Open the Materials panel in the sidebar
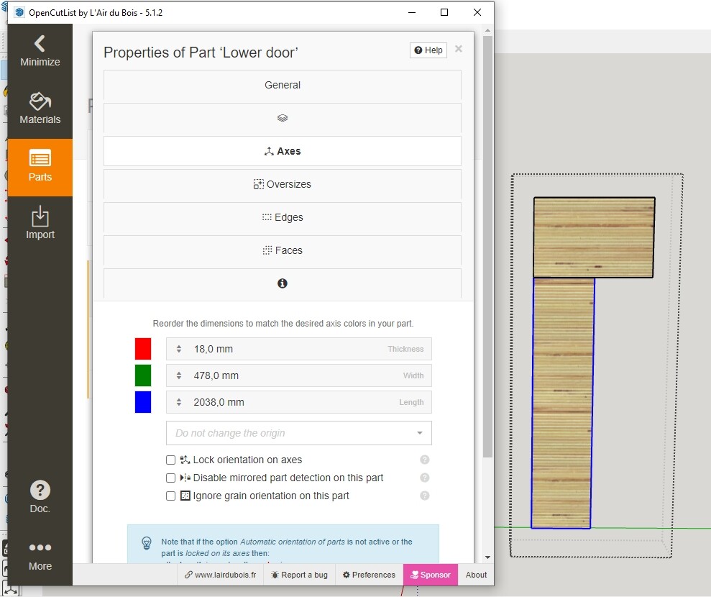 pos(40,108)
